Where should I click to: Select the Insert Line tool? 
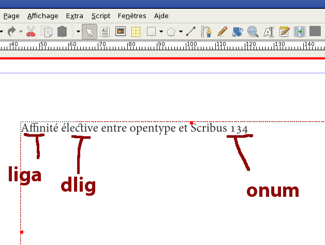191,32
